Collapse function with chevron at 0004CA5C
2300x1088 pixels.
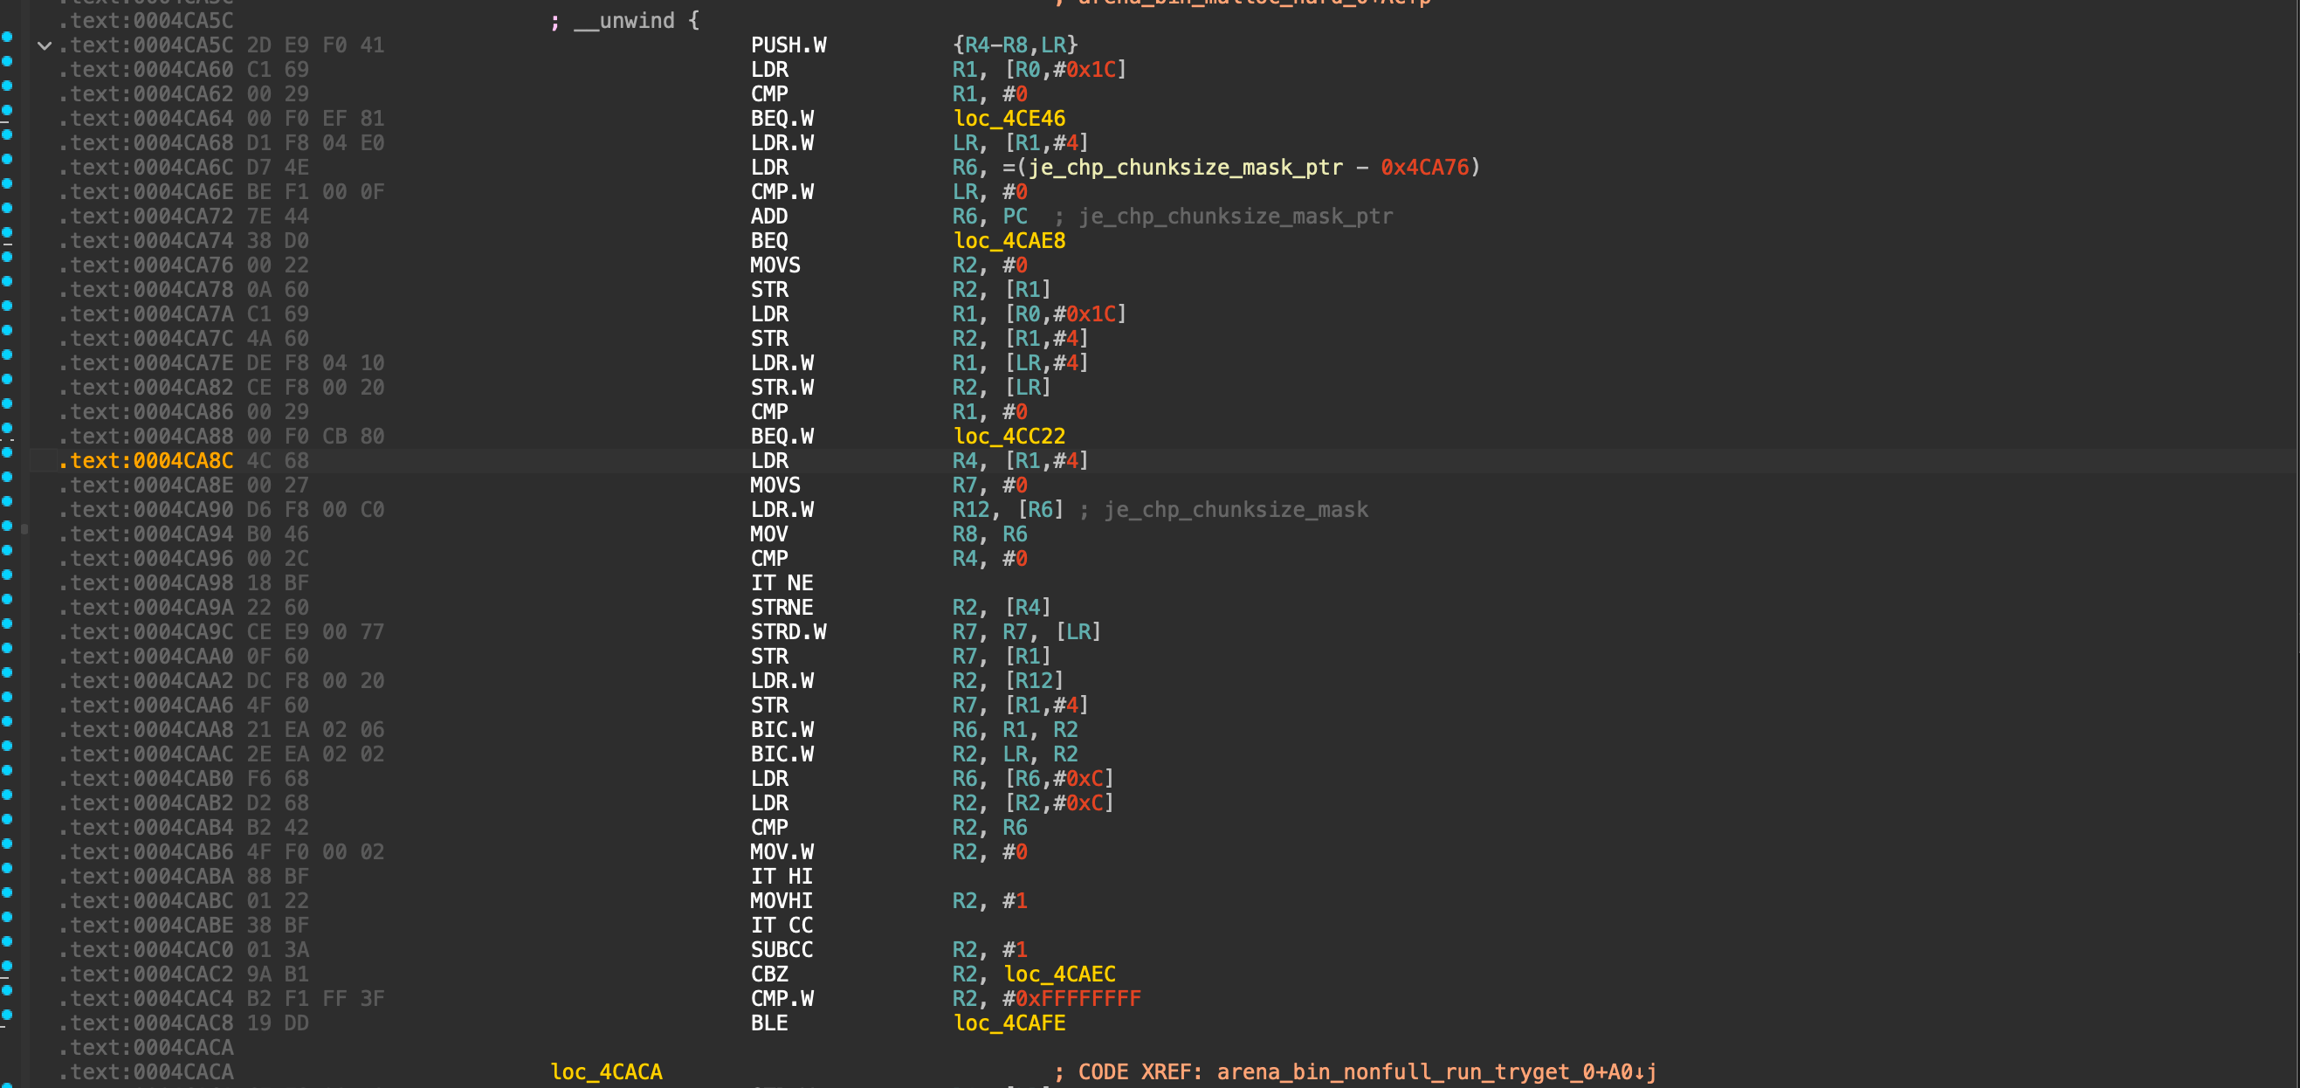click(x=44, y=45)
